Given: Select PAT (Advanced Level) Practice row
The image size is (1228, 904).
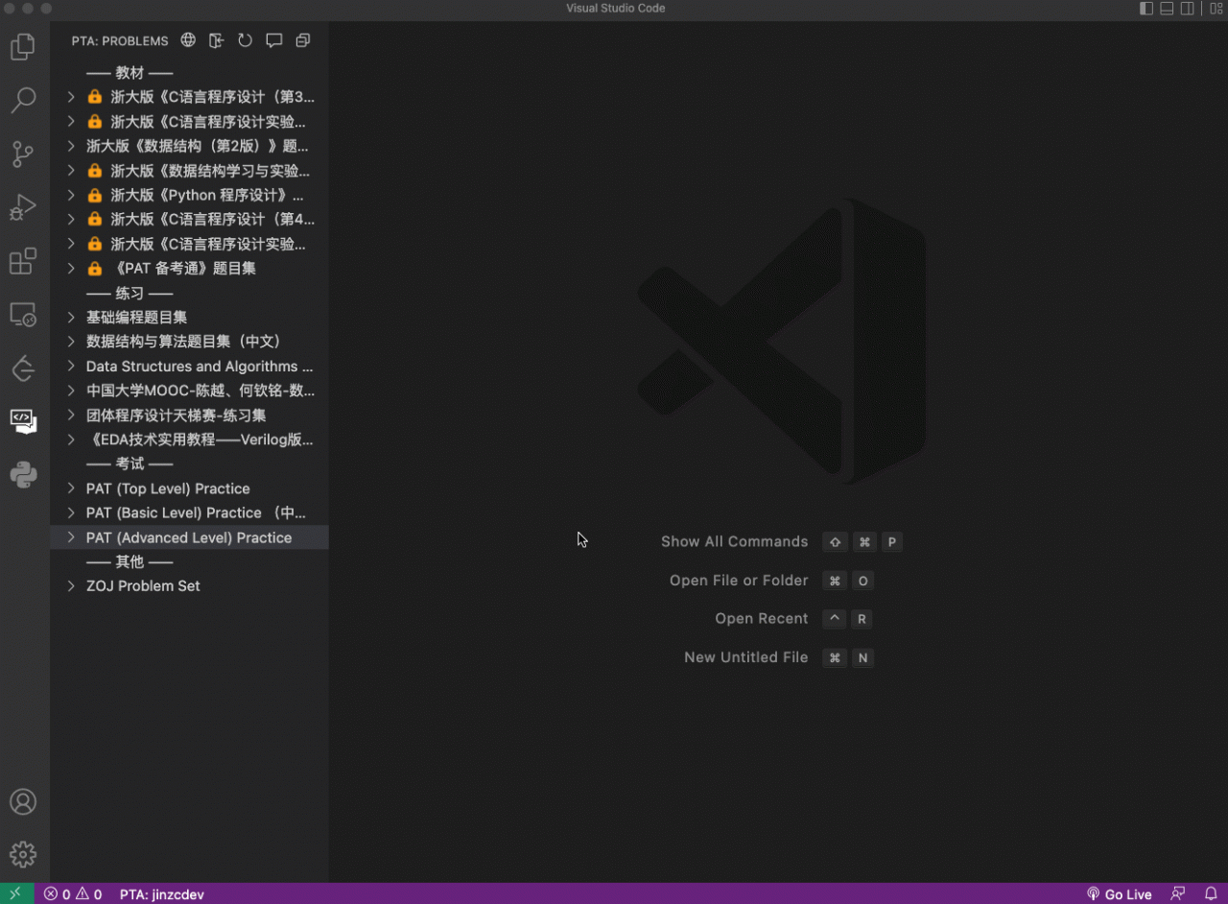Looking at the screenshot, I should click(x=189, y=537).
